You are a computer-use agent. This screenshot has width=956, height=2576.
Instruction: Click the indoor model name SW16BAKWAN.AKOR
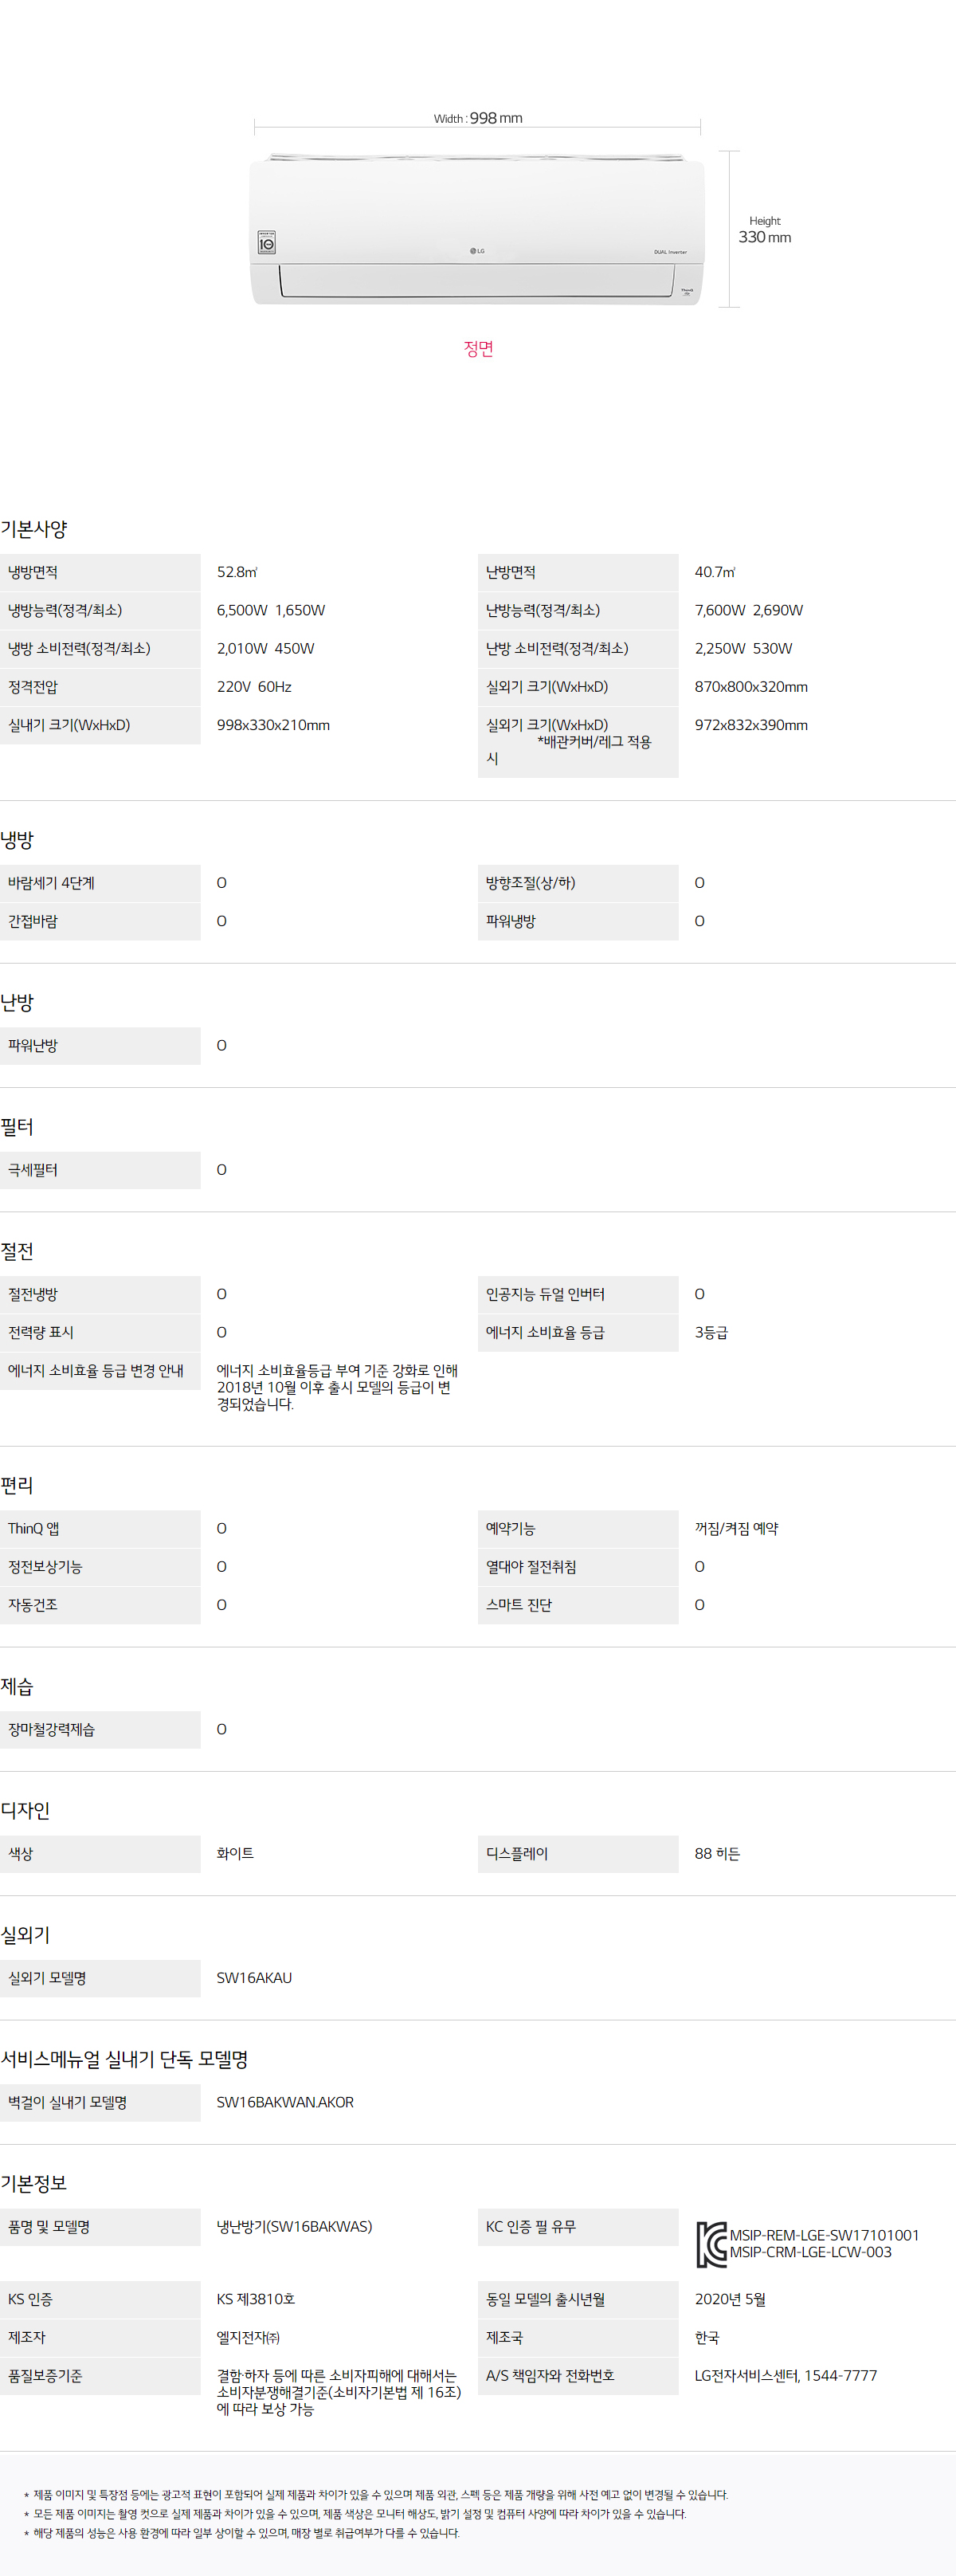[x=285, y=2102]
